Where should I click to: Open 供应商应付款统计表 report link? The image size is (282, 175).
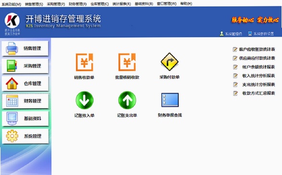[257, 58]
